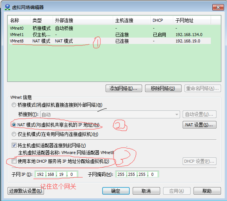
Task: Click the 取消 button
Action: 146,191
